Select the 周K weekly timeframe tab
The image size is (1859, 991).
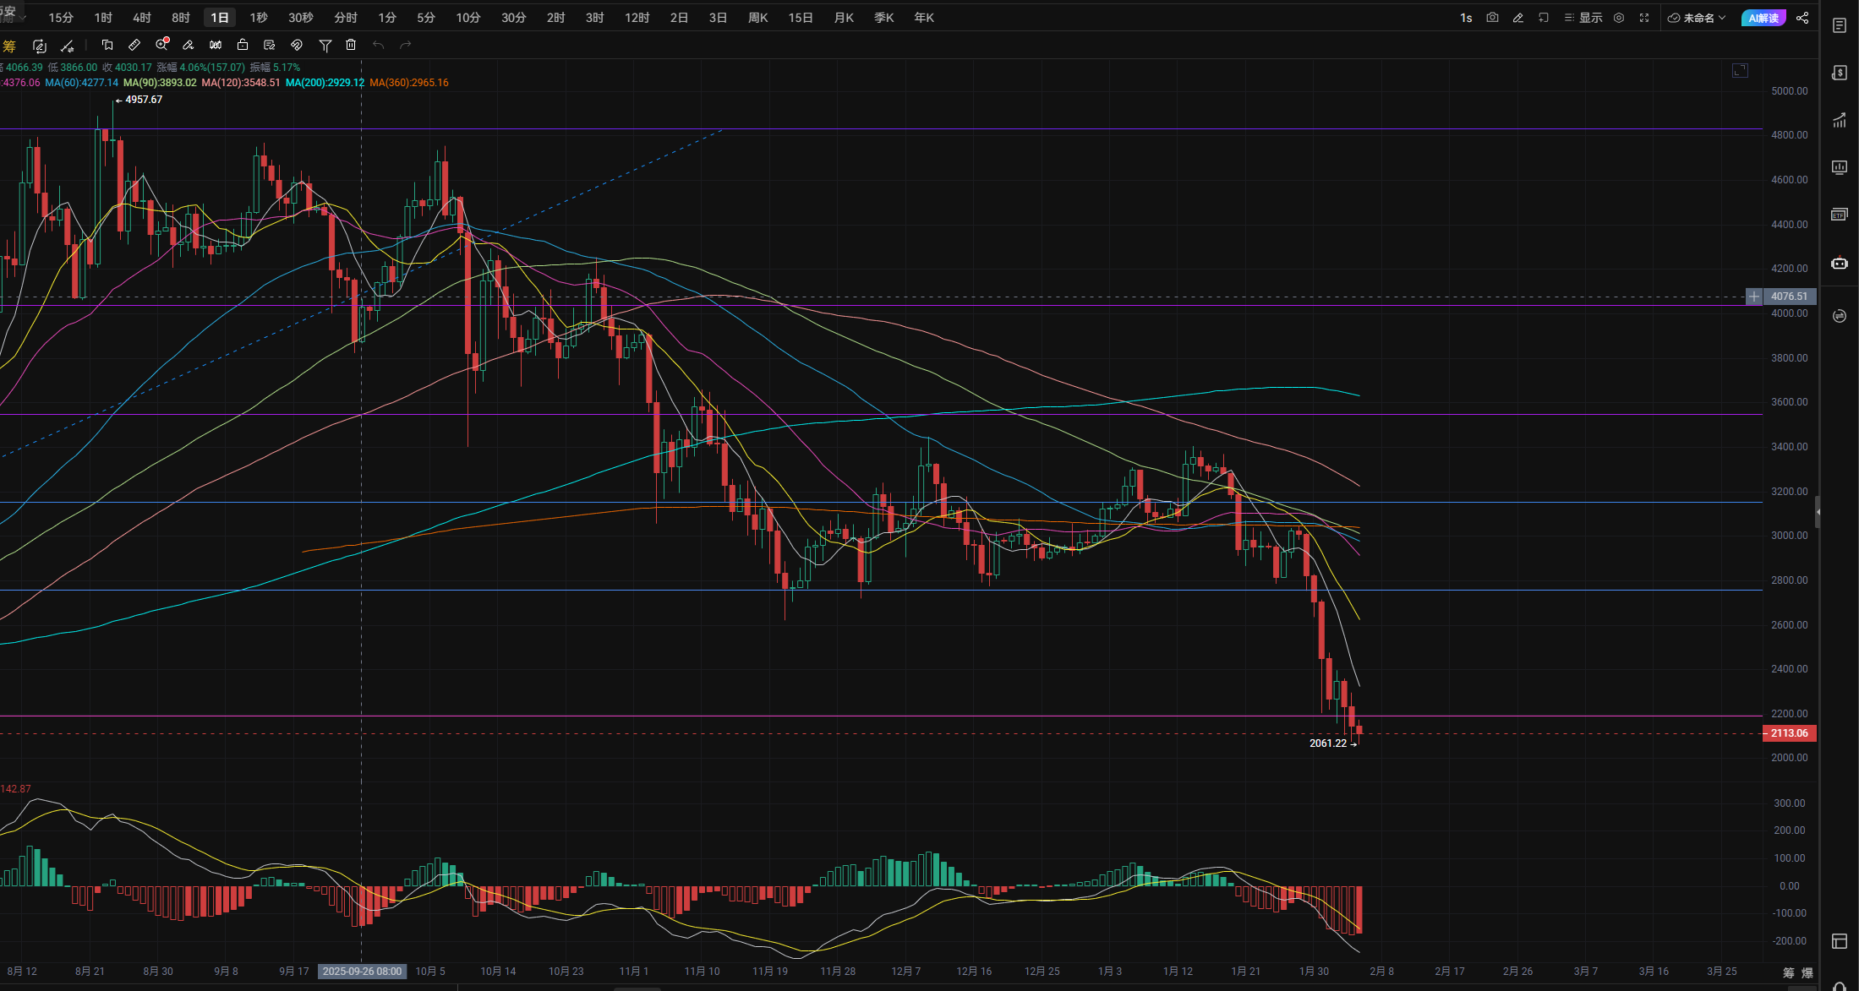coord(757,18)
